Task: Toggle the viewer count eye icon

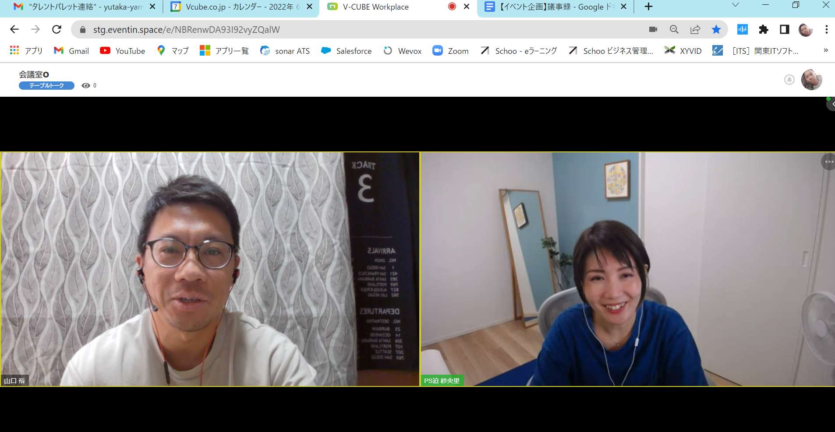Action: (x=86, y=85)
